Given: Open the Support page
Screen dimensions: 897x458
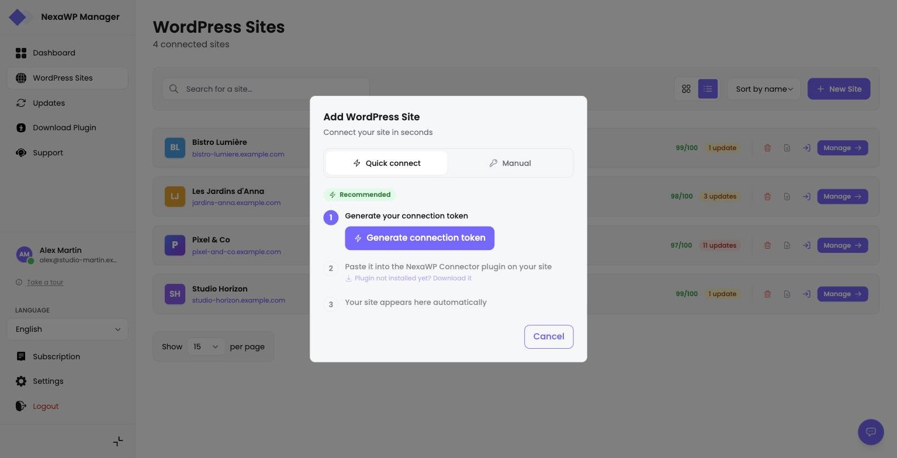Looking at the screenshot, I should tap(68, 153).
